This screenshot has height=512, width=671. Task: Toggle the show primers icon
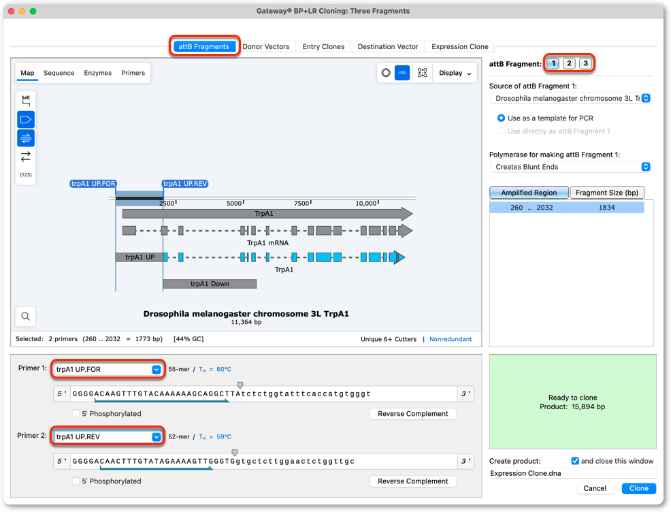(x=26, y=138)
